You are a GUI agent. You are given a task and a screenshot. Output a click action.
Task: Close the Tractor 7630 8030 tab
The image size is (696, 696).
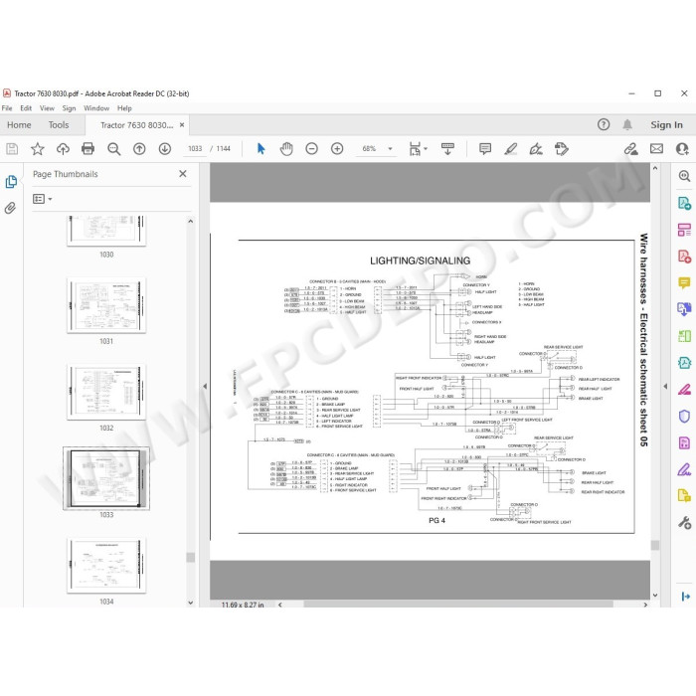pos(182,125)
